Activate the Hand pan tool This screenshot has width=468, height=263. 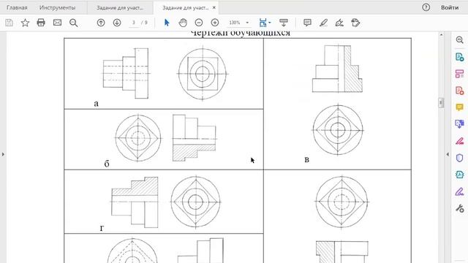pyautogui.click(x=183, y=23)
